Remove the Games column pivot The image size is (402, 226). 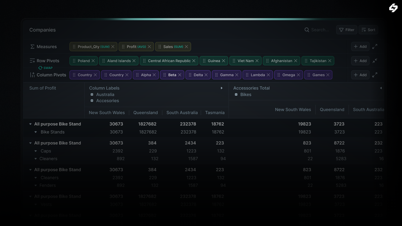[328, 75]
